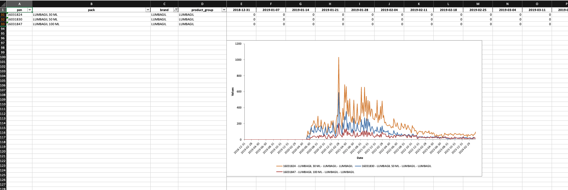The width and height of the screenshot is (568, 190).
Task: Click cell containing 16031847
Action: pos(19,24)
